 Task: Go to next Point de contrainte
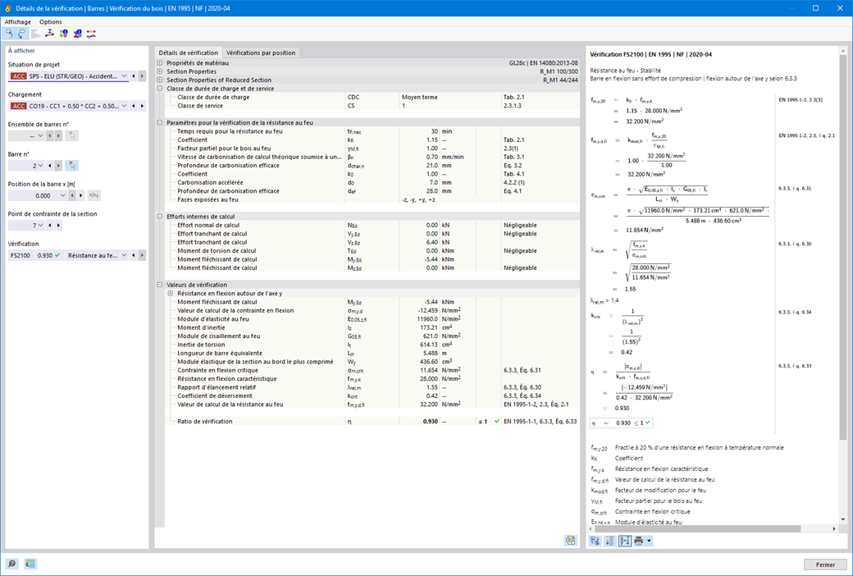(x=58, y=226)
